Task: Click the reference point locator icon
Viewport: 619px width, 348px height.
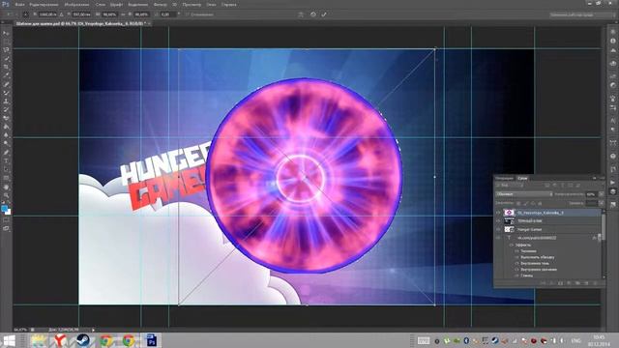Action: [26, 14]
